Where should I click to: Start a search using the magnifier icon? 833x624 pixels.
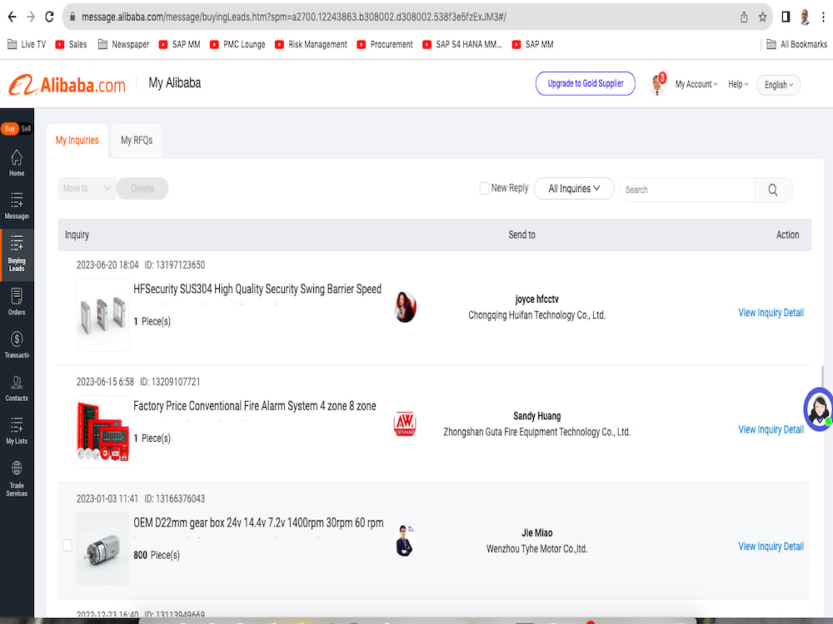click(773, 190)
